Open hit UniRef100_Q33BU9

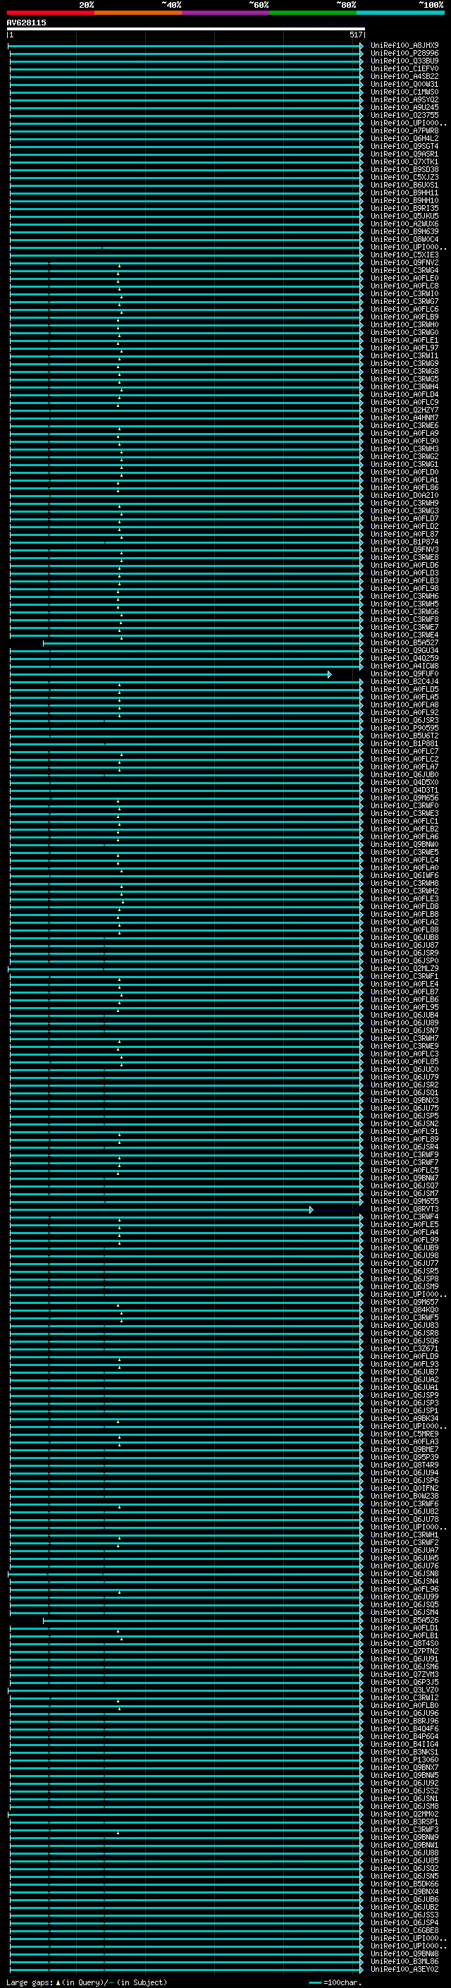point(404,61)
